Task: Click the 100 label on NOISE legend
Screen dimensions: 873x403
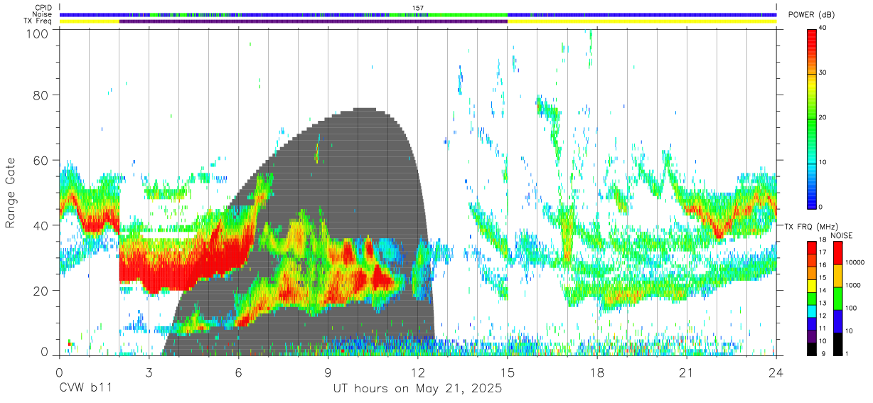Action: coord(852,308)
